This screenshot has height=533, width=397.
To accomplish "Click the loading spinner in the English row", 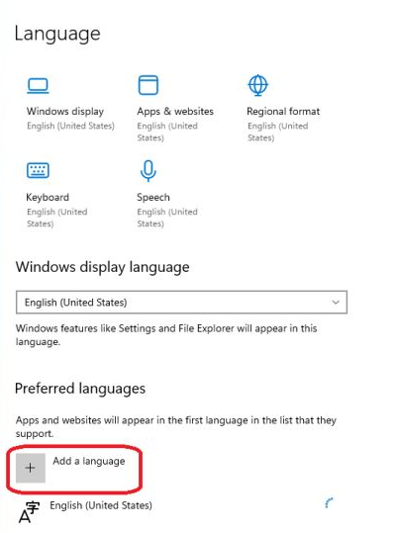I will point(329,502).
